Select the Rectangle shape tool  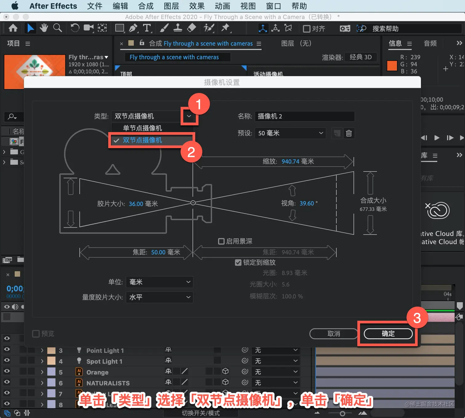tap(120, 28)
